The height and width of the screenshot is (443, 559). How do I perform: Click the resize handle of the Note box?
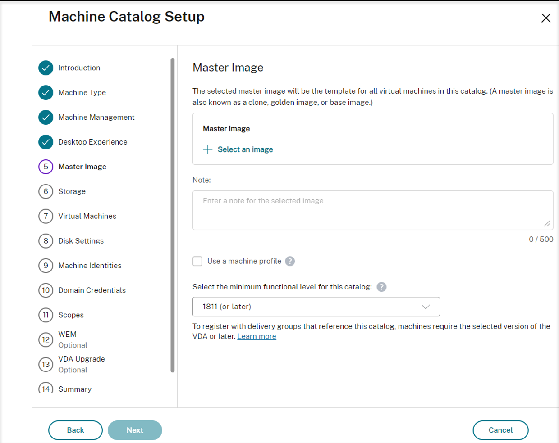pos(546,224)
